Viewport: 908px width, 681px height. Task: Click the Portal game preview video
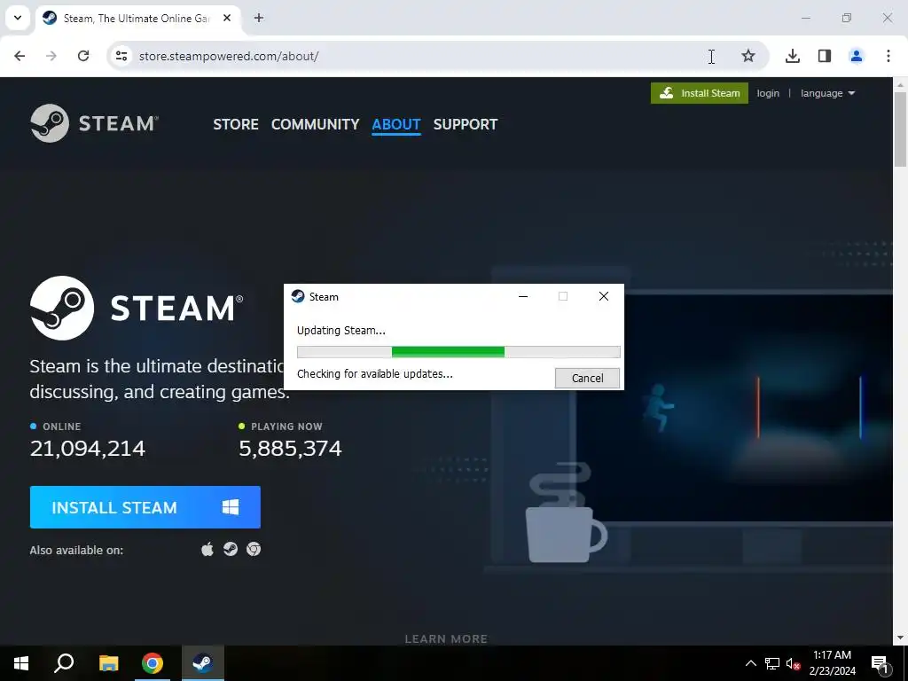click(x=735, y=408)
